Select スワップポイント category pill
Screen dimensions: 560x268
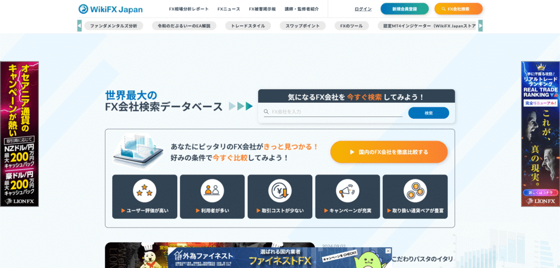click(x=302, y=26)
